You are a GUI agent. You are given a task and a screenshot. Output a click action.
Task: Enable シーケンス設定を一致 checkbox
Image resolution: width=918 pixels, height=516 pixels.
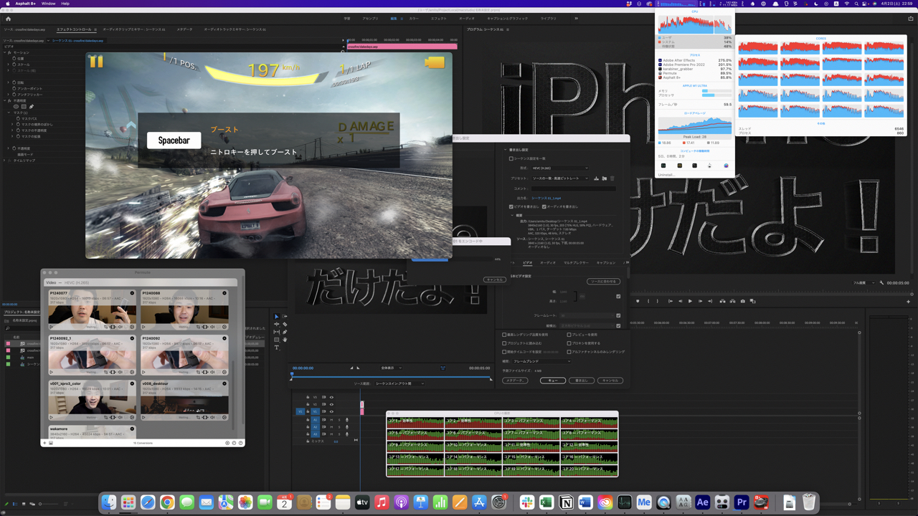click(511, 158)
